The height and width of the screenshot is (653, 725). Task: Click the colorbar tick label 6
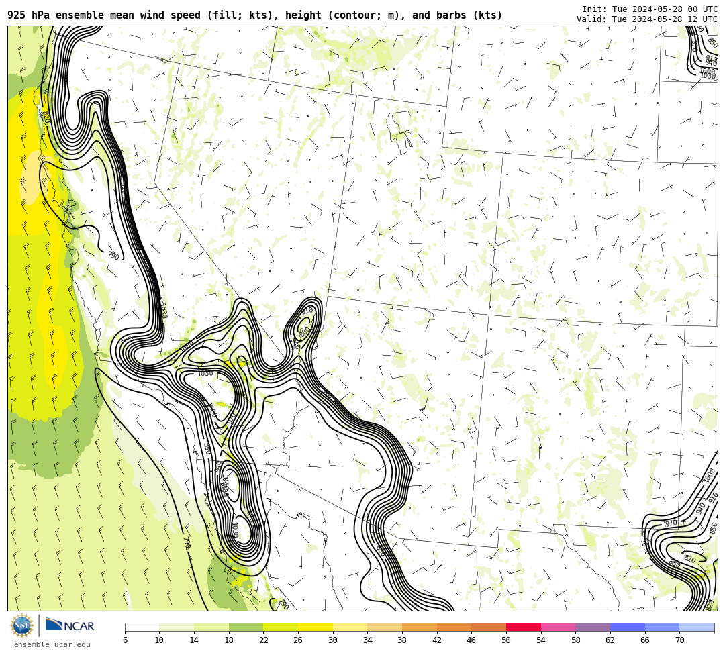125,640
